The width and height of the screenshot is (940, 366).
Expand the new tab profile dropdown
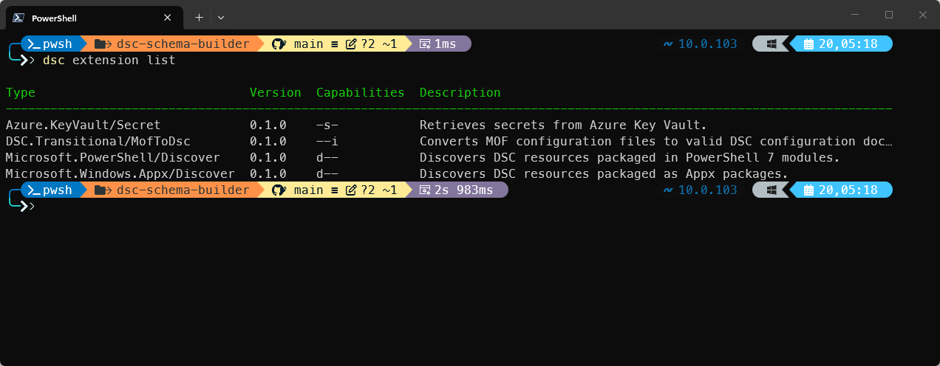[x=221, y=17]
